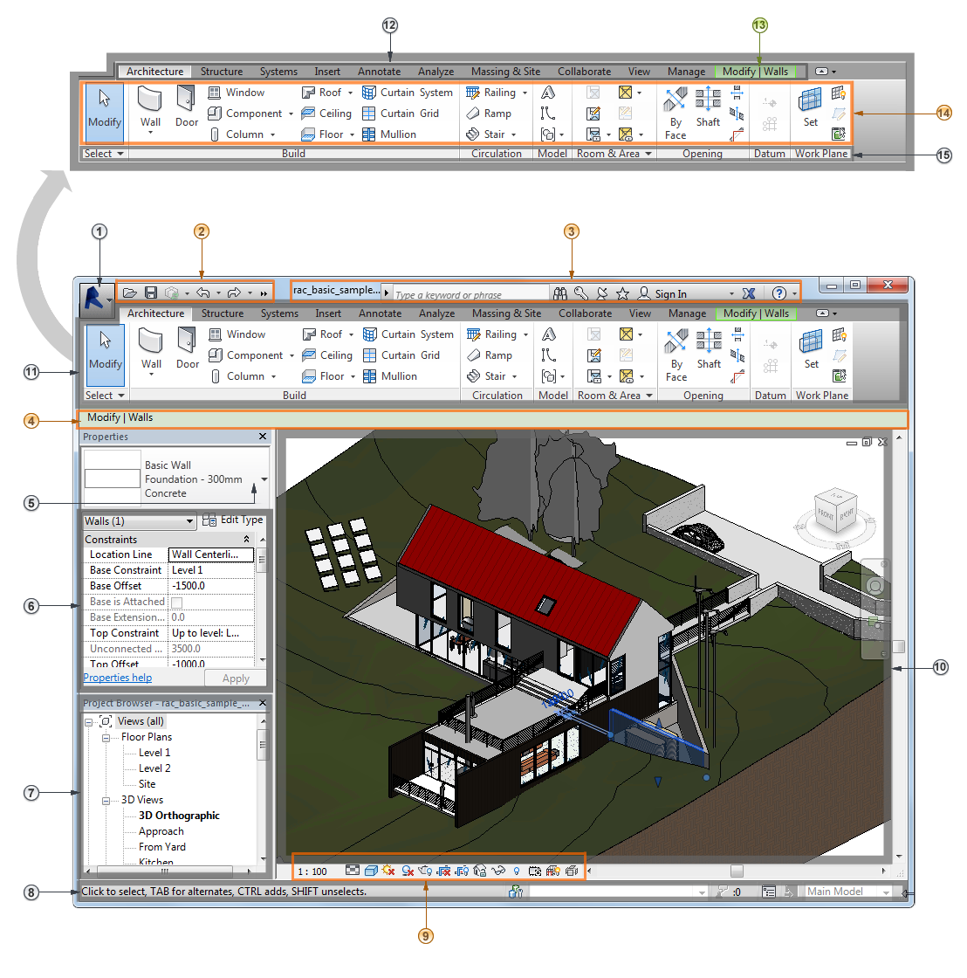Click the 1 : 100 view scale button

click(x=312, y=871)
